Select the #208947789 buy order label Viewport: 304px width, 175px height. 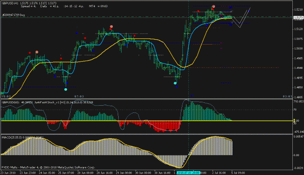click(14, 15)
